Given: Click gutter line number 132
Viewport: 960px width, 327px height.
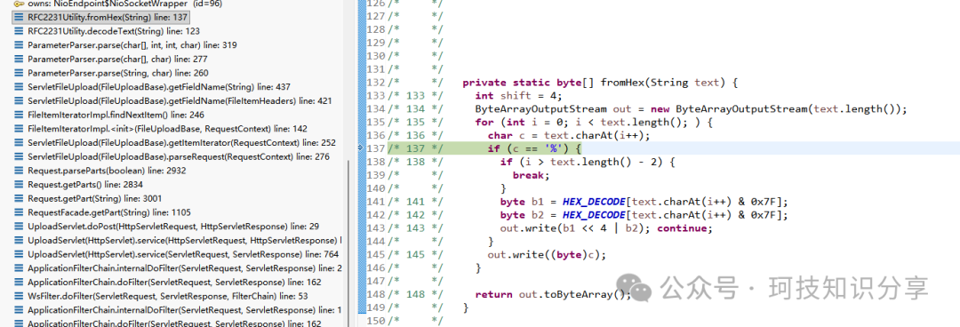Looking at the screenshot, I should click(375, 82).
